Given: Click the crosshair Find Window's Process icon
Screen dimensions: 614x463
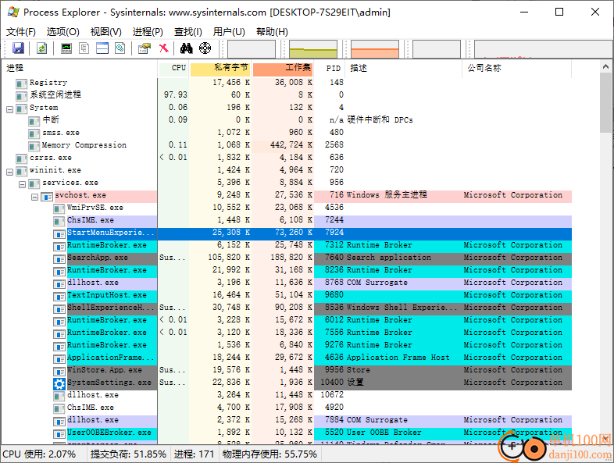Looking at the screenshot, I should pyautogui.click(x=205, y=48).
